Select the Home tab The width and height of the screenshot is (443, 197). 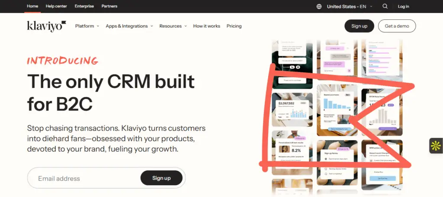32,6
